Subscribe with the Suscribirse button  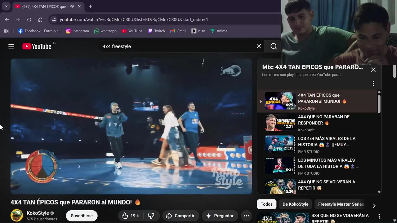point(82,216)
